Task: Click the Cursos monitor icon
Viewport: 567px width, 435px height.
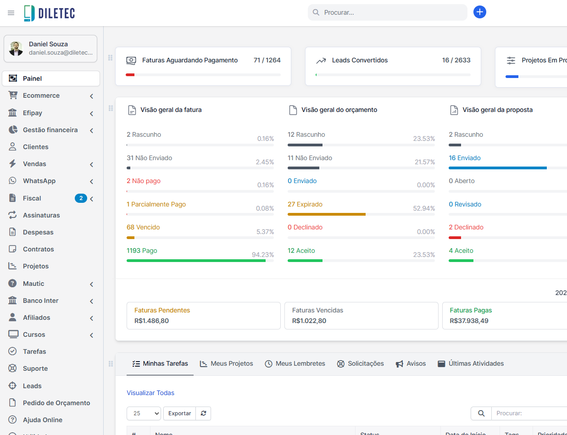Action: point(13,335)
